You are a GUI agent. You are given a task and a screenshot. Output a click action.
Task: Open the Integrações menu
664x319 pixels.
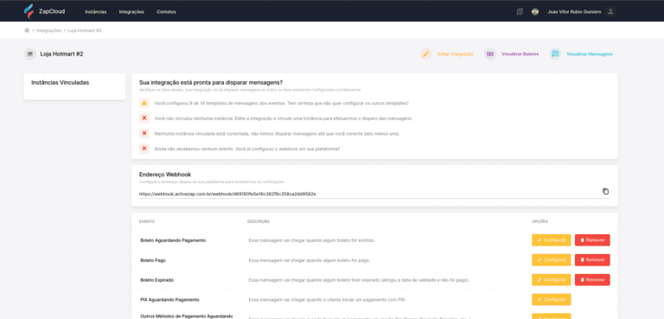[x=131, y=12]
